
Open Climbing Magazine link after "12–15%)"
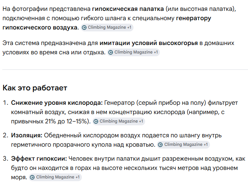pyautogui.click(x=119, y=121)
